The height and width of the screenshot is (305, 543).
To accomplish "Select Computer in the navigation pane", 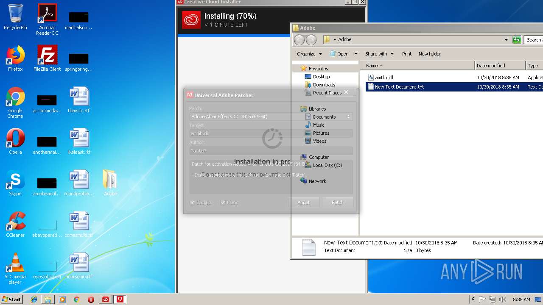I will click(x=319, y=157).
